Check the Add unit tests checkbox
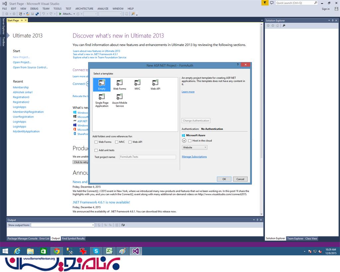Viewport: 340px width, 272px height. point(96,150)
